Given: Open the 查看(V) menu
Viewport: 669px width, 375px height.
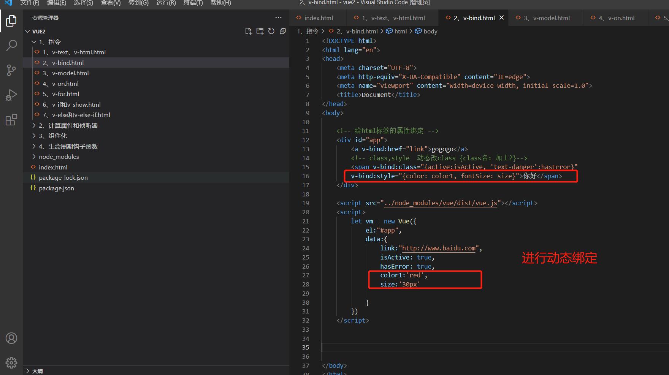Looking at the screenshot, I should click(x=111, y=3).
